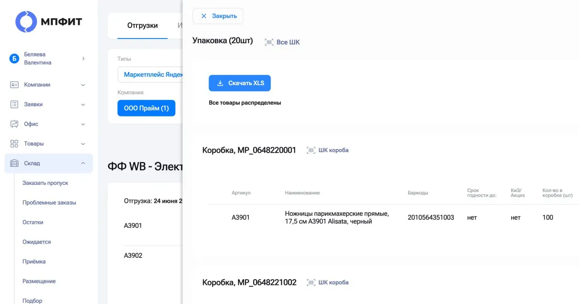The width and height of the screenshot is (579, 304).
Task: Open the Подбор menu item
Action: coord(33,300)
